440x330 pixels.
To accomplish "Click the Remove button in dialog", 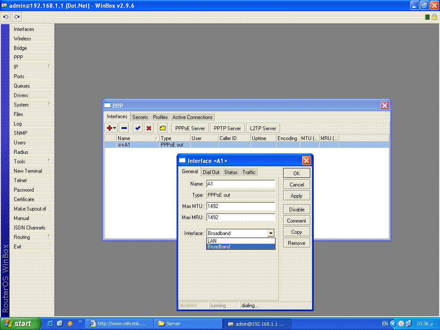I will coord(296,243).
